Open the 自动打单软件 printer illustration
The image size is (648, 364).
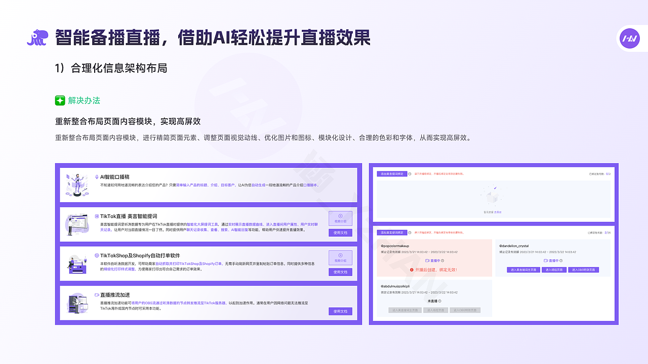pyautogui.click(x=77, y=264)
